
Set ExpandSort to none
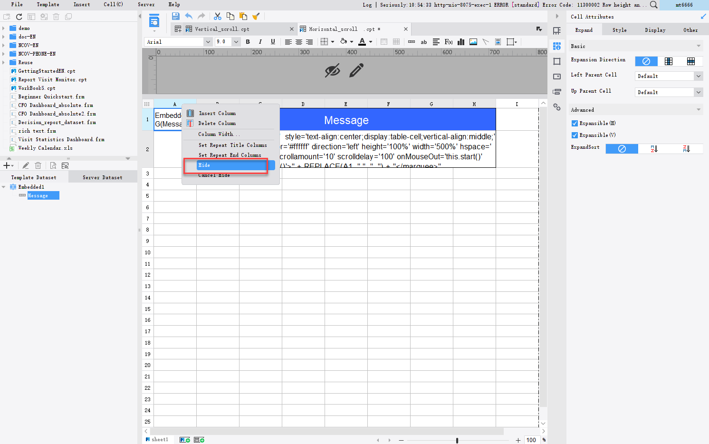622,149
